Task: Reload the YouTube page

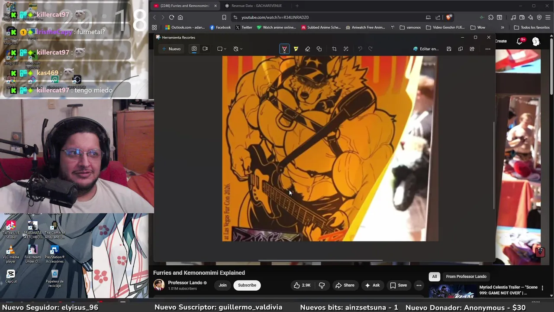Action: (x=171, y=17)
